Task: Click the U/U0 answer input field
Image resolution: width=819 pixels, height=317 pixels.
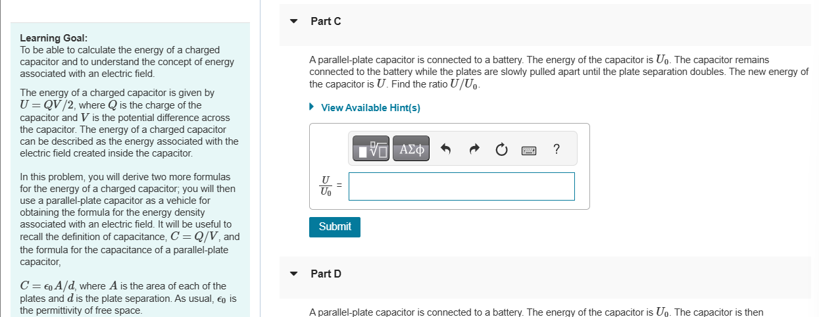Action: pos(461,186)
